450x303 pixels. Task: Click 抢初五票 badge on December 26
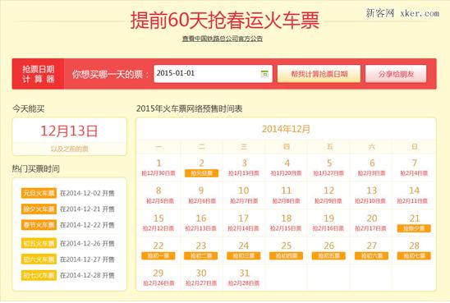click(x=329, y=255)
